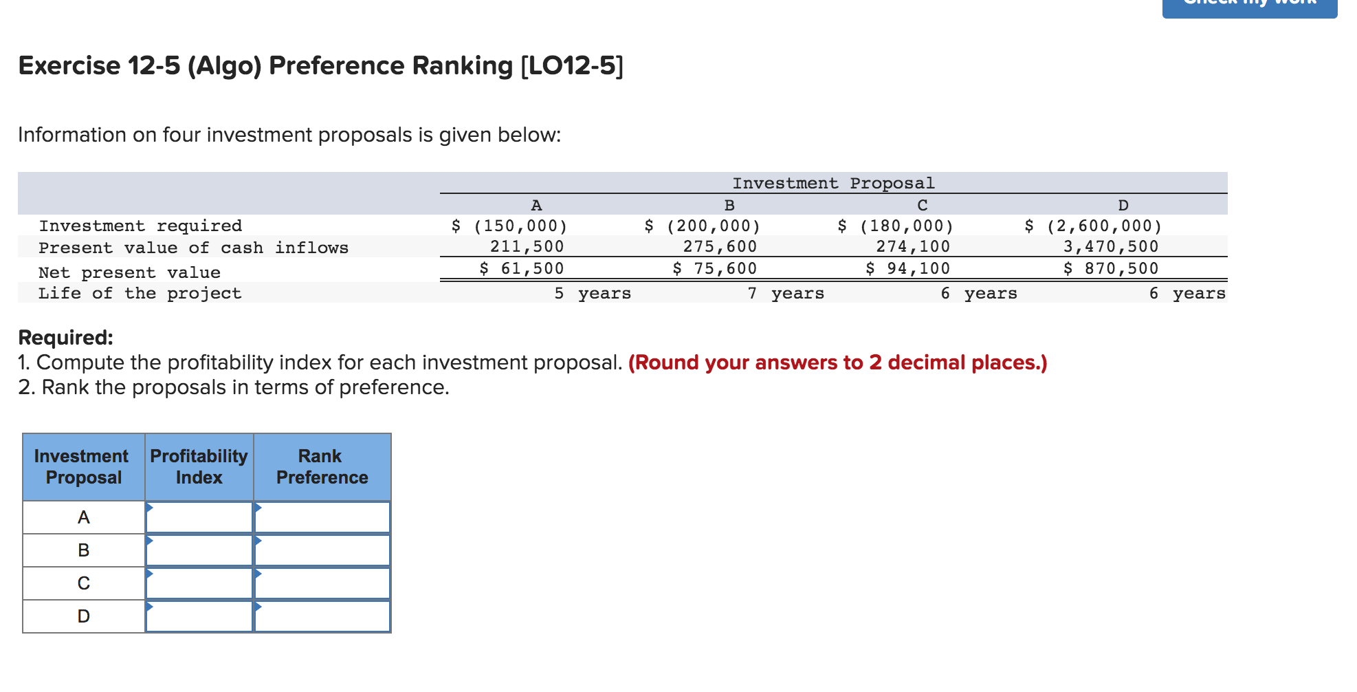Select the Profitability Index column header
Viewport: 1357px width, 692px height.
pyautogui.click(x=199, y=466)
